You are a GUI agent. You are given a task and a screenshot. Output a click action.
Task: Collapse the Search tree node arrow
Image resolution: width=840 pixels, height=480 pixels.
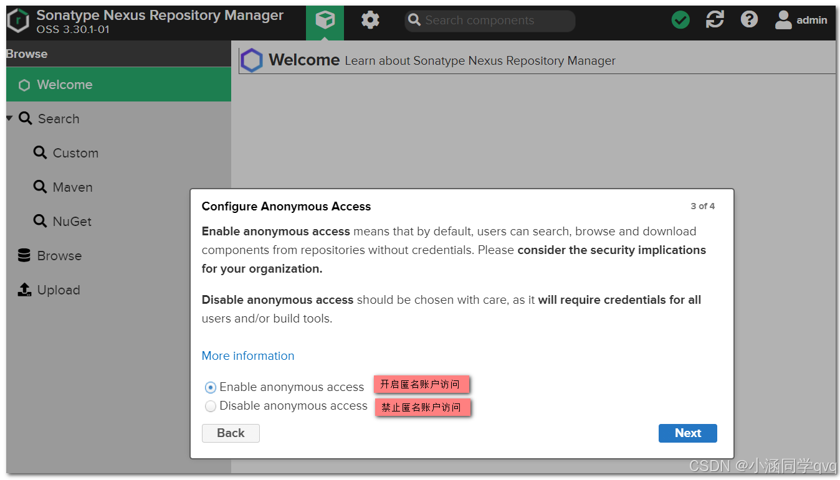coord(9,118)
